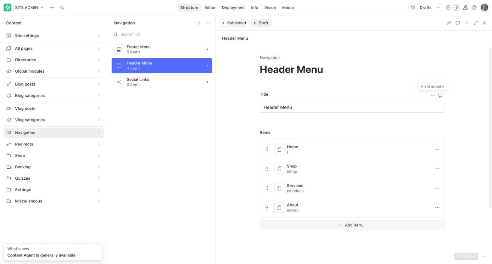This screenshot has height=264, width=492.
Task: Select the Published version chip
Action: [234, 23]
